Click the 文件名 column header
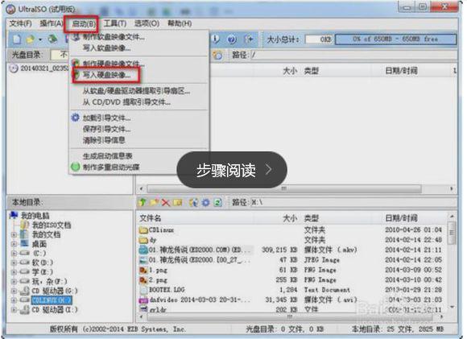Image resolution: width=467 pixels, height=339 pixels. tap(150, 218)
